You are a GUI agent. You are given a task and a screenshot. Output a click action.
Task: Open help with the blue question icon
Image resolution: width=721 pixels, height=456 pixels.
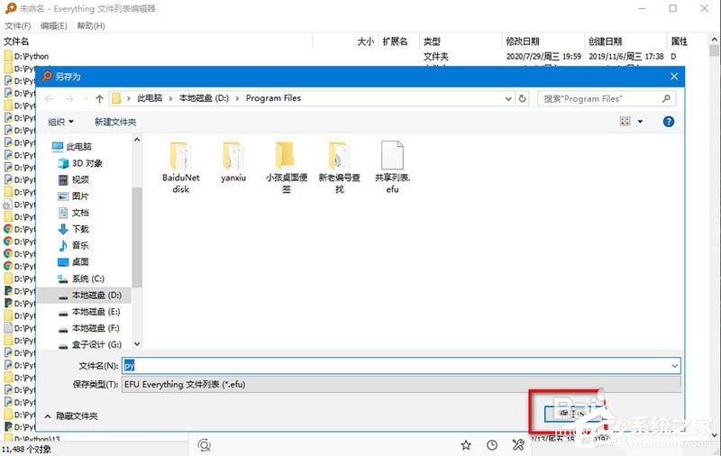[668, 122]
